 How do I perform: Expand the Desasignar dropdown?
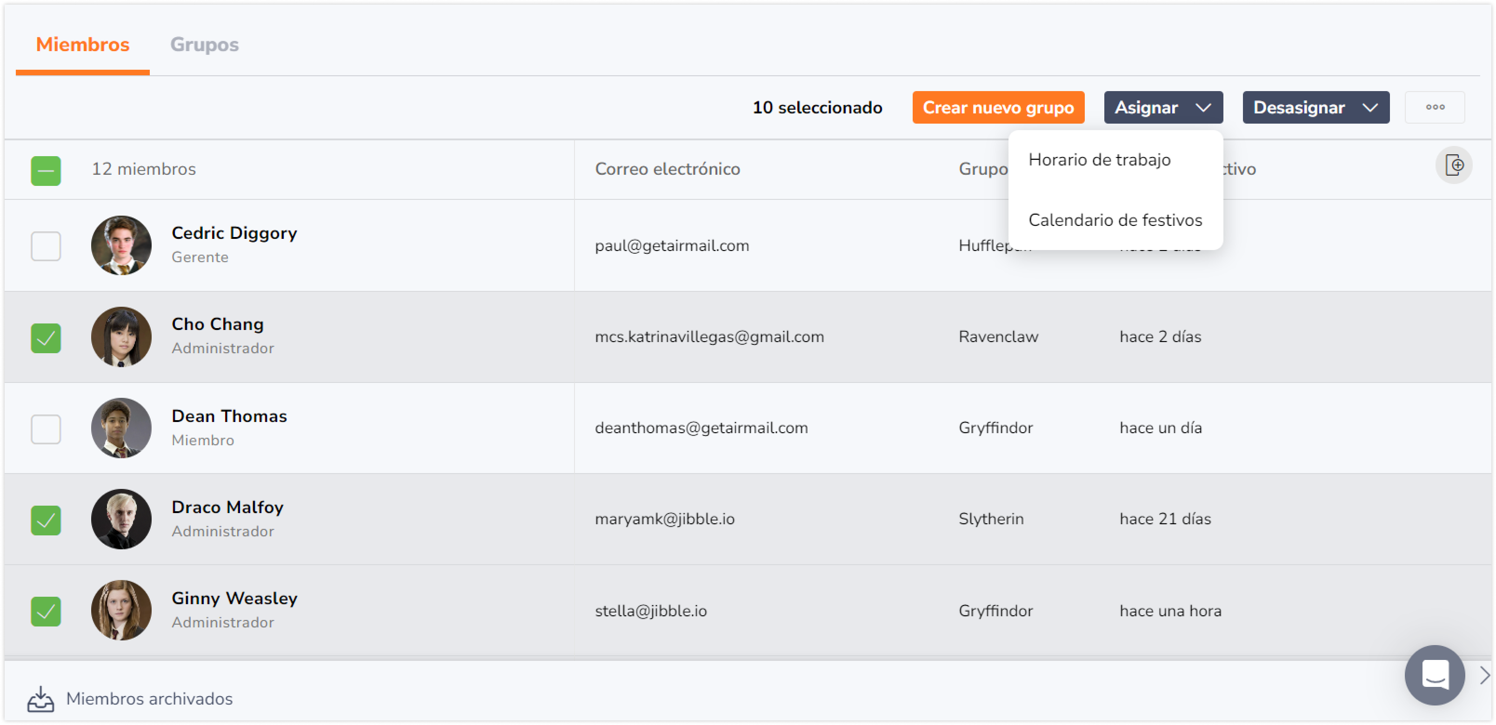pos(1316,107)
